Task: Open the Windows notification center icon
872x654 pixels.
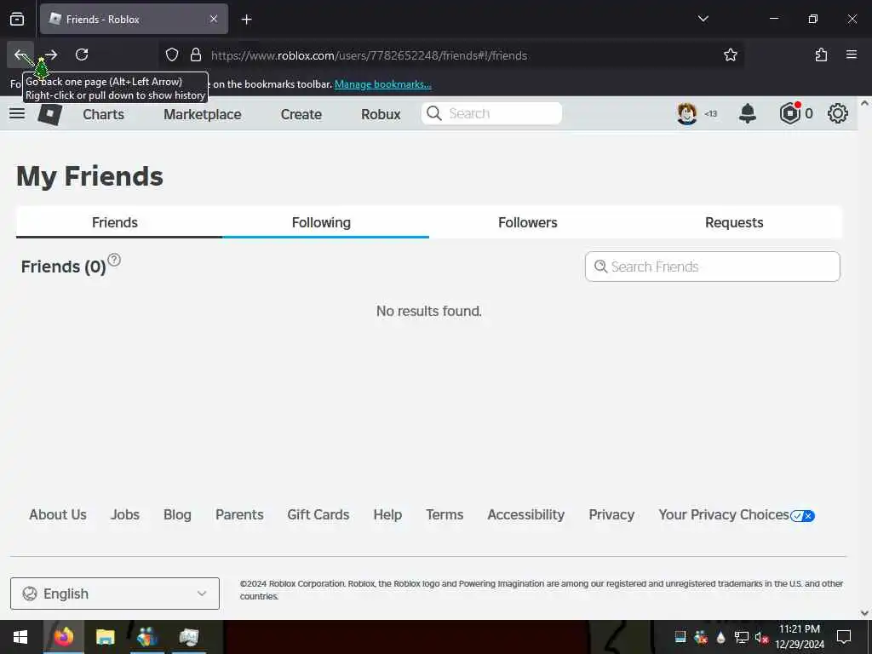Action: [x=844, y=637]
